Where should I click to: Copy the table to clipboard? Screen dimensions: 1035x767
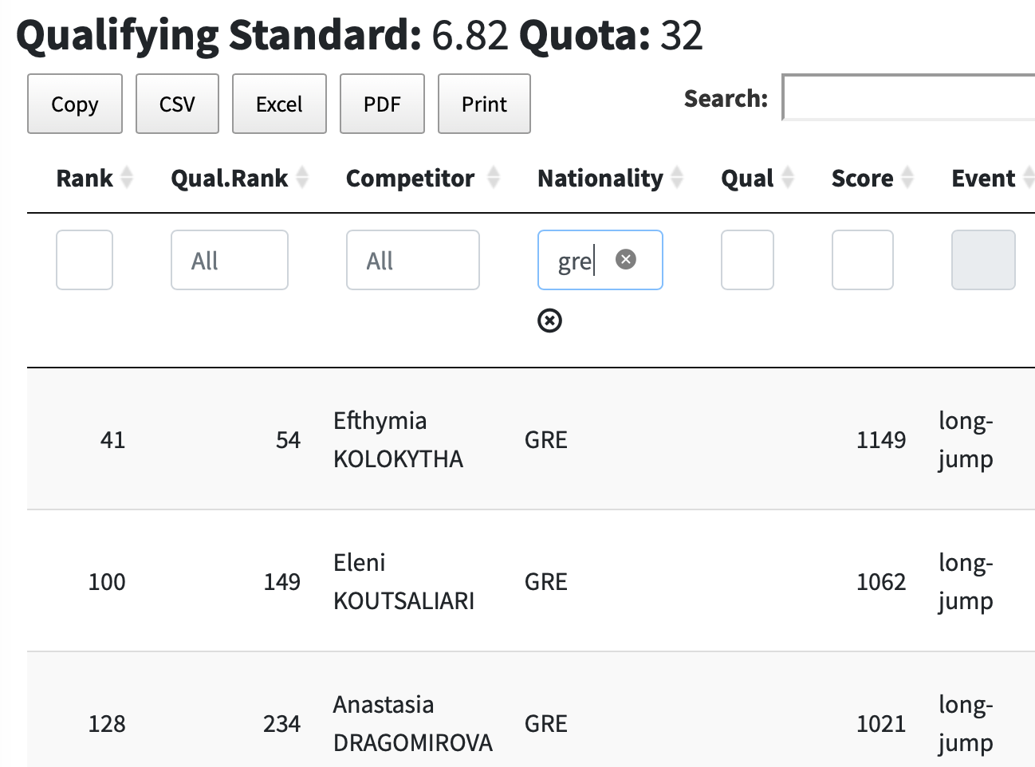[x=75, y=104]
